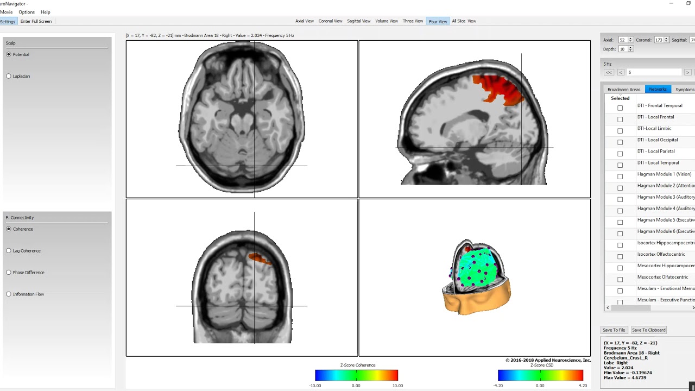695x391 pixels.
Task: Click Save To File button
Action: click(x=614, y=330)
